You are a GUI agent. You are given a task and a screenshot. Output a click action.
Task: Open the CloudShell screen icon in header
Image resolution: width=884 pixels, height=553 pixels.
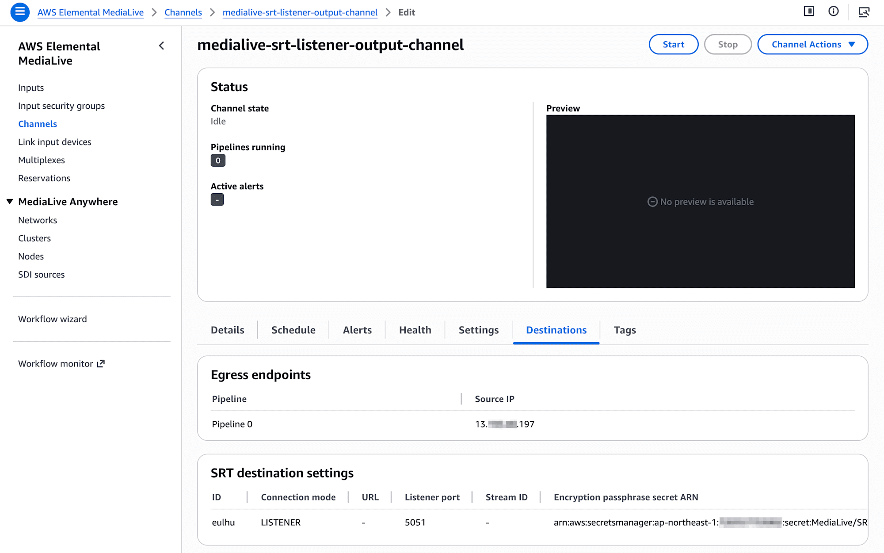coord(864,11)
